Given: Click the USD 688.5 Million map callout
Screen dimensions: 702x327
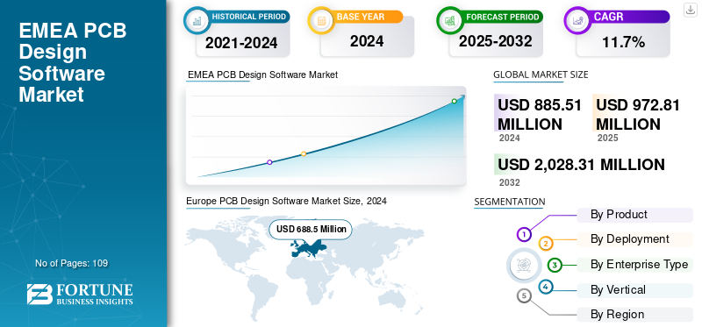Looking at the screenshot, I should coord(311,230).
